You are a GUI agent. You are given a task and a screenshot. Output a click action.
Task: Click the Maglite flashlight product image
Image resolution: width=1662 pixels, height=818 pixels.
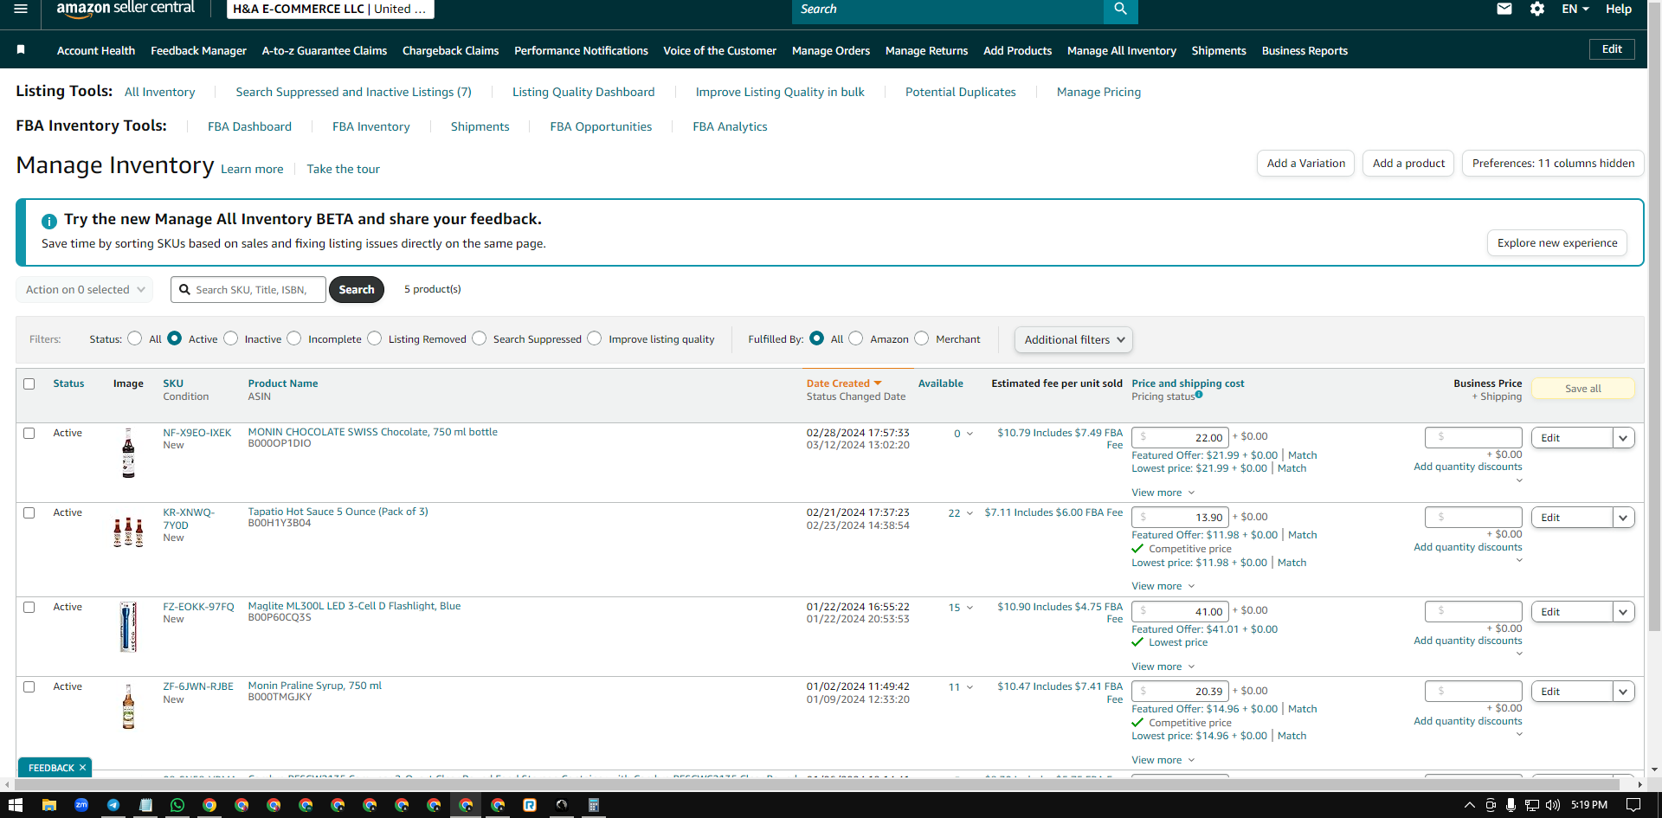[128, 627]
